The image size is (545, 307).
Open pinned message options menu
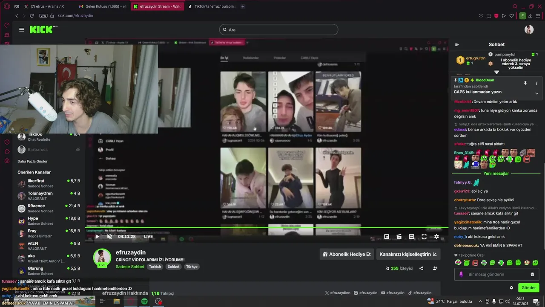(x=536, y=83)
